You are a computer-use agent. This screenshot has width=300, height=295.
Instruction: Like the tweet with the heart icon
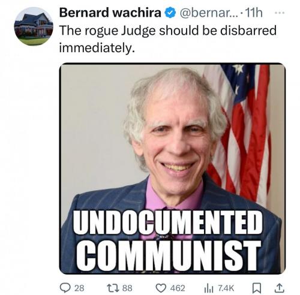pos(161,288)
